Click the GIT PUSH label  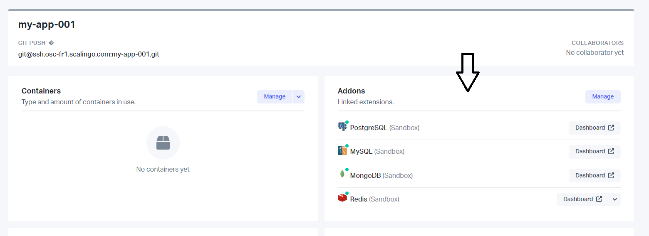[32, 43]
